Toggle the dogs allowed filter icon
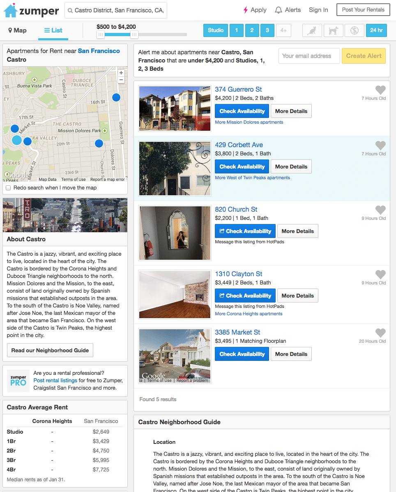The width and height of the screenshot is (396, 492). click(x=333, y=30)
